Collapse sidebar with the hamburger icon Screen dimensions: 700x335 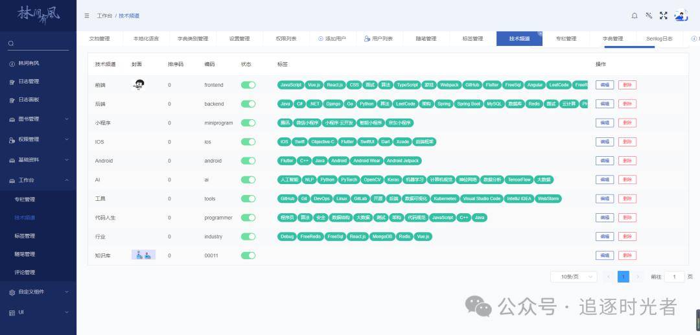click(x=87, y=16)
